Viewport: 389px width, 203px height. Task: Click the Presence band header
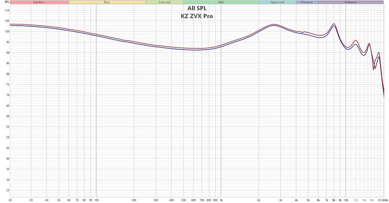coord(307,2)
